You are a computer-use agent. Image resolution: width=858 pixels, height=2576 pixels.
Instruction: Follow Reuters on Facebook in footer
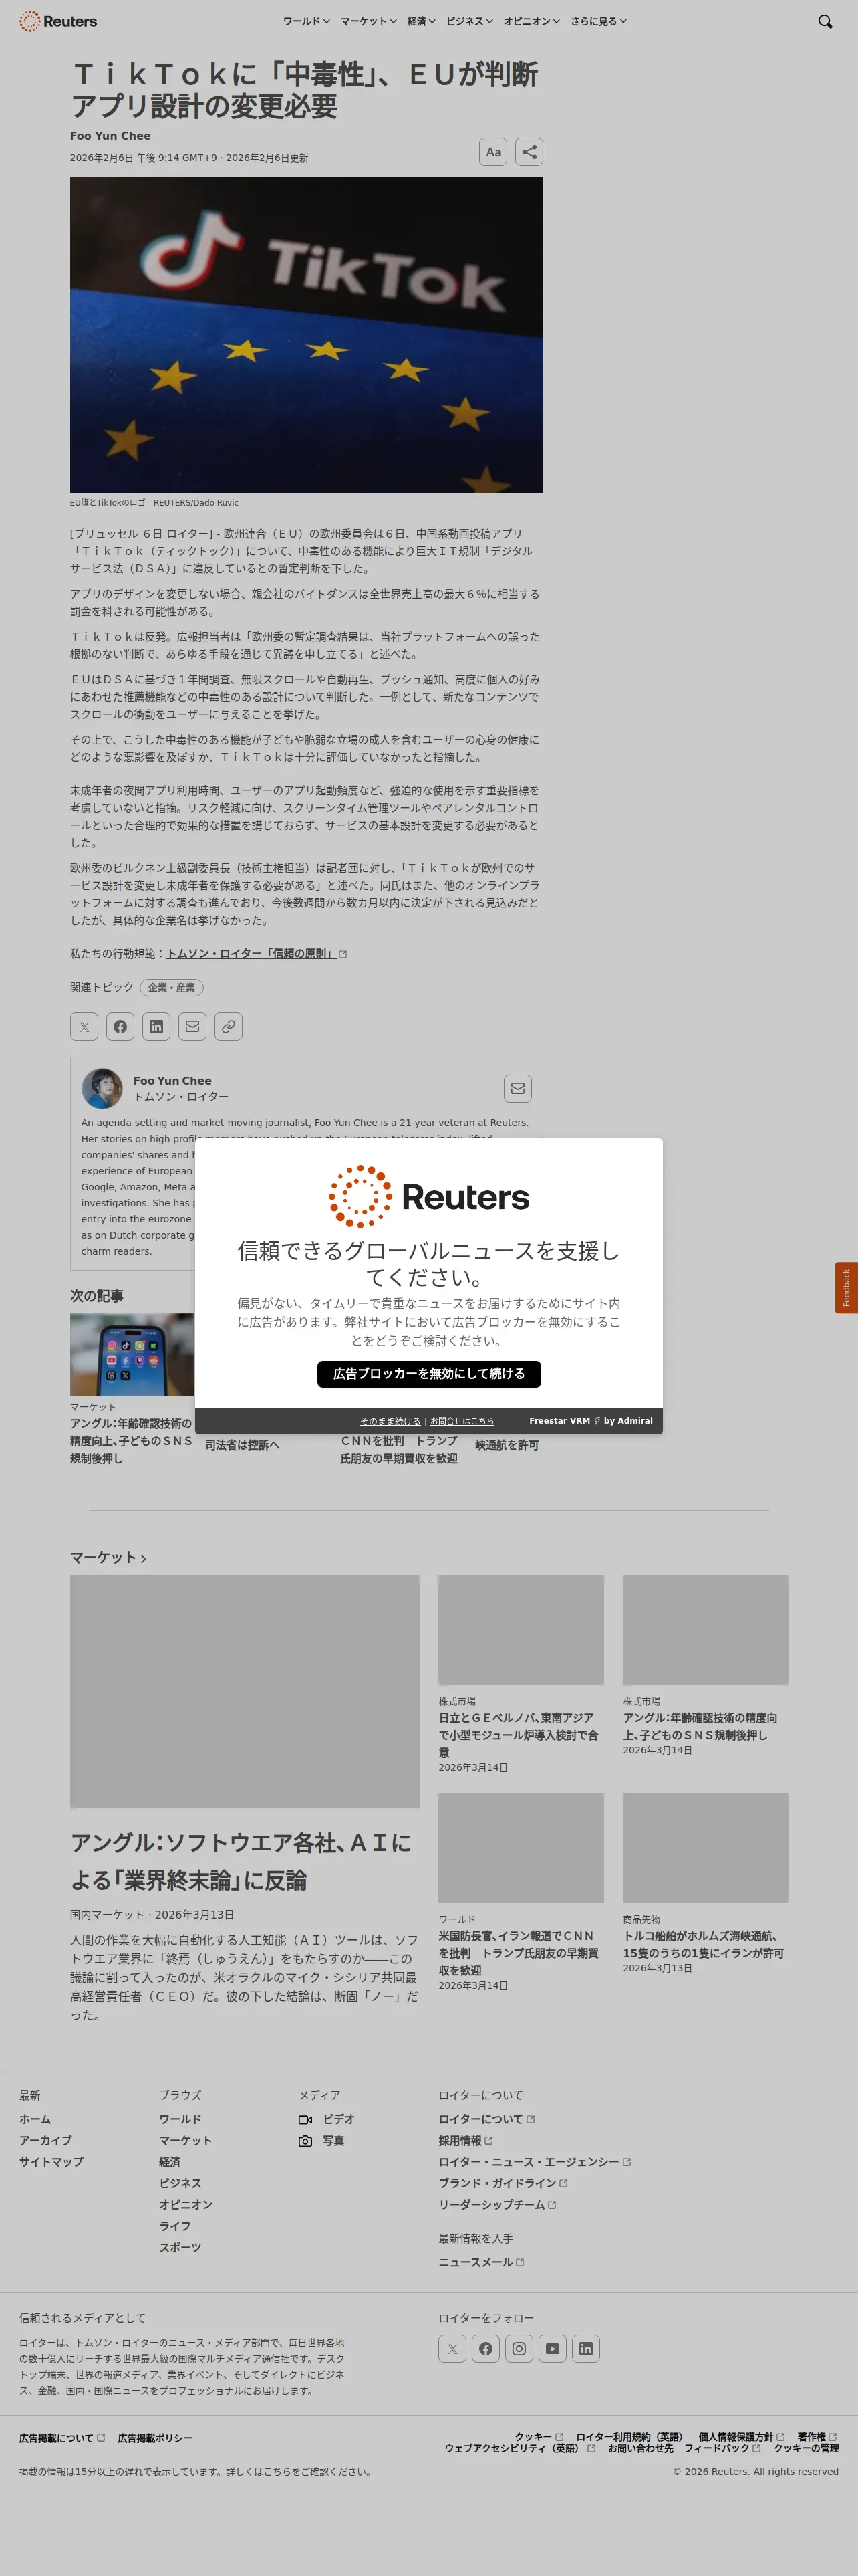click(x=485, y=2348)
